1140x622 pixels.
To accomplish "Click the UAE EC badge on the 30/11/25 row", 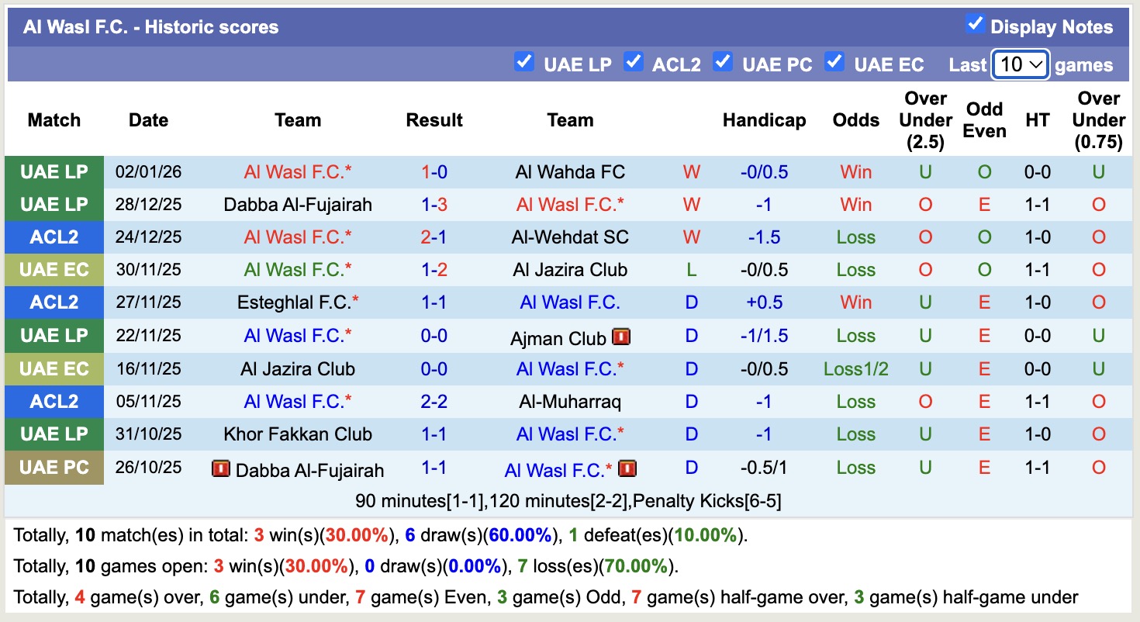I will (54, 269).
